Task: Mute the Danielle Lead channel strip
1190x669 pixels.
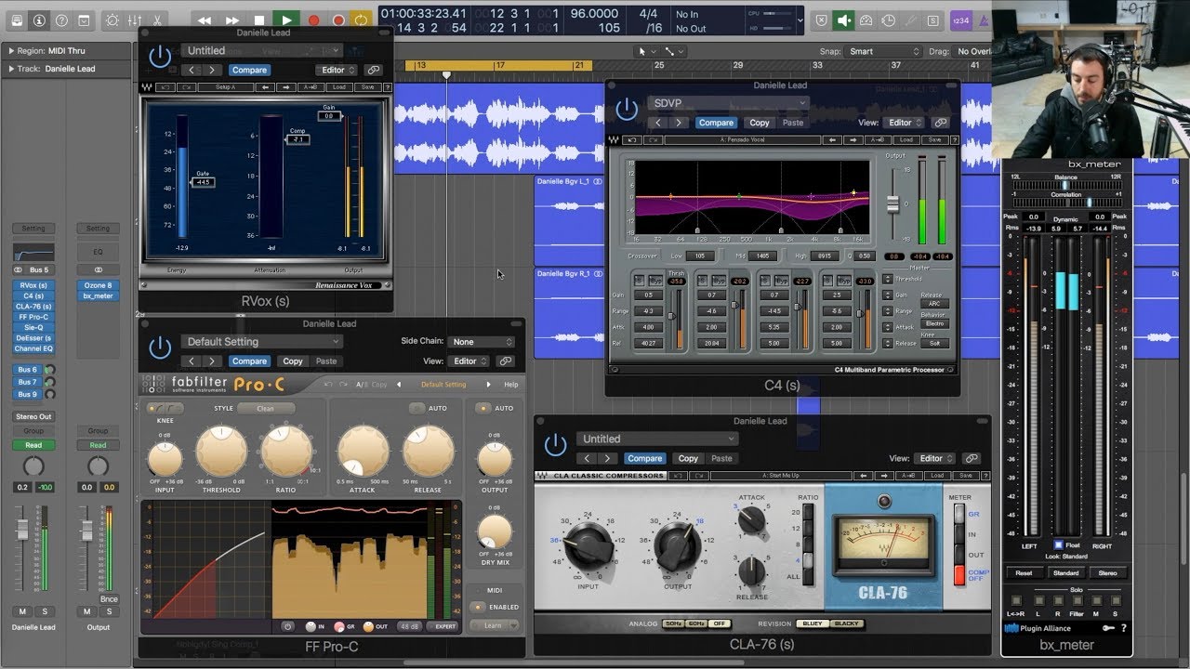Action: tap(22, 611)
